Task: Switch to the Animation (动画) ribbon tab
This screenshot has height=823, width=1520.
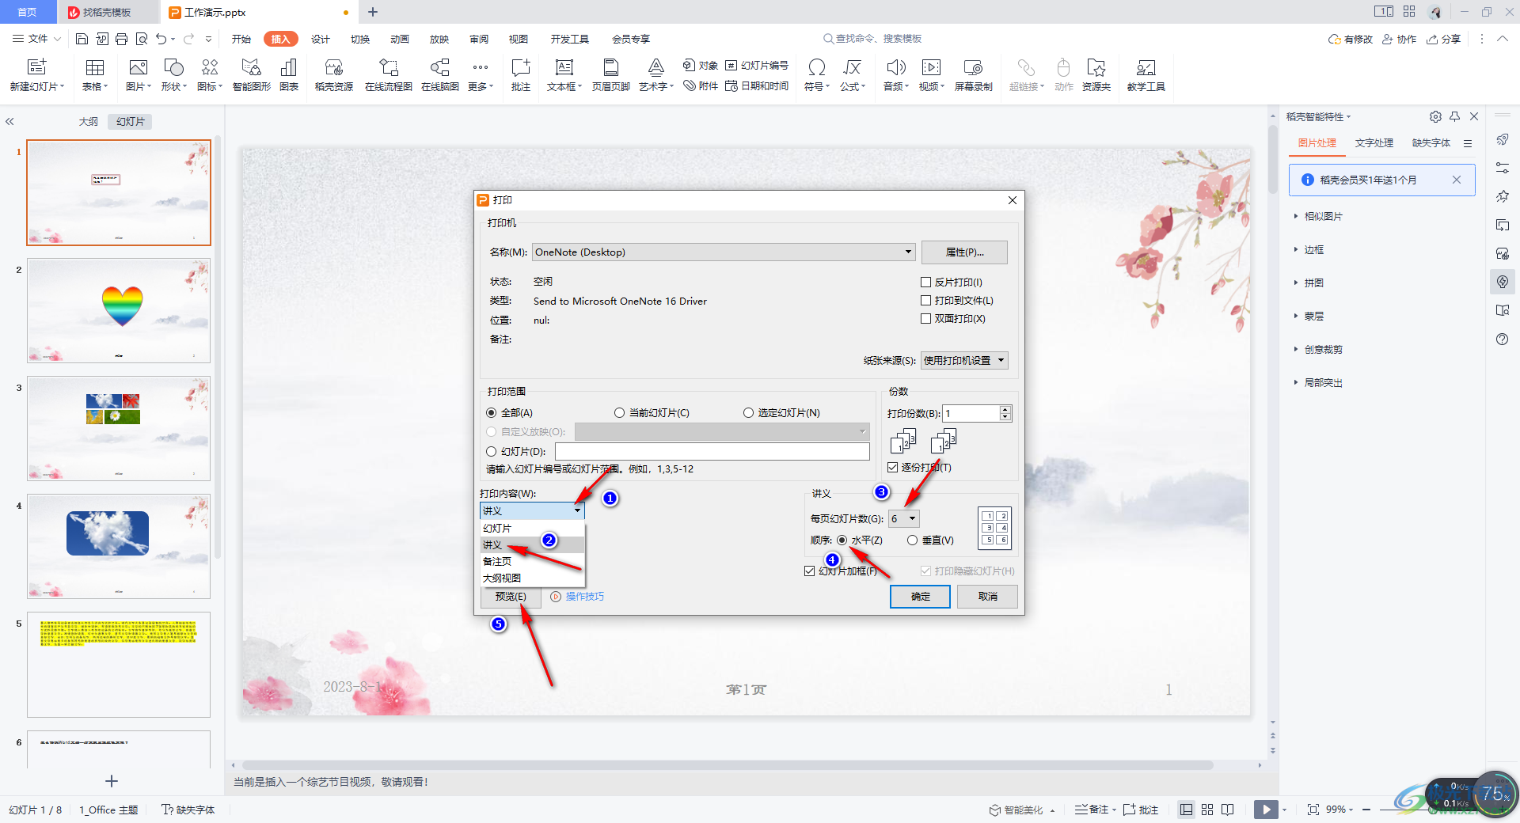Action: point(400,39)
